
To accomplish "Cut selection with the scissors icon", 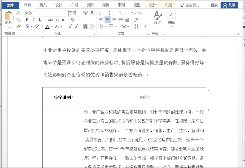I will (18, 13).
